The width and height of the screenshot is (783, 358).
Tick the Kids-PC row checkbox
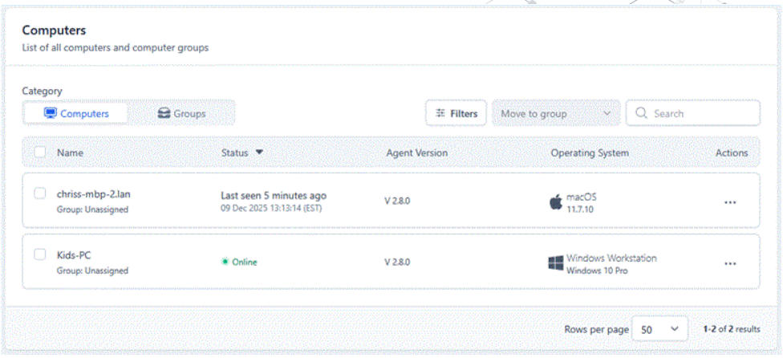tap(40, 254)
